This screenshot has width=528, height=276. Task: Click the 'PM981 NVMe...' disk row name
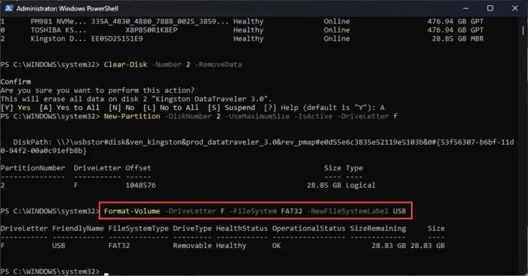point(59,21)
